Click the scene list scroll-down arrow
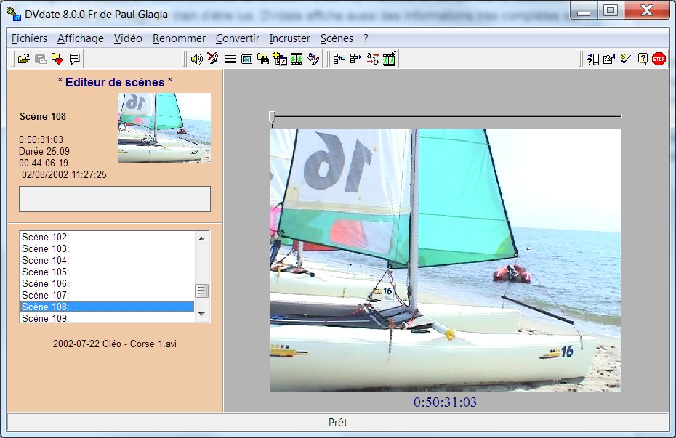 click(202, 316)
